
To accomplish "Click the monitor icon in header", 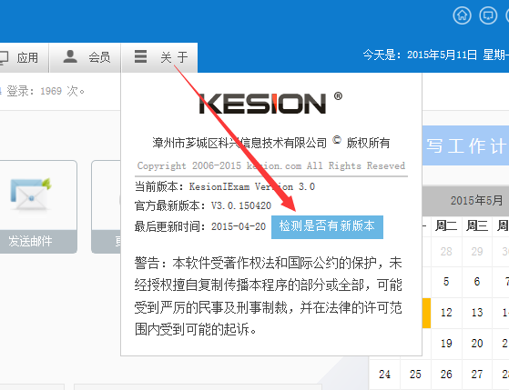I will point(488,15).
